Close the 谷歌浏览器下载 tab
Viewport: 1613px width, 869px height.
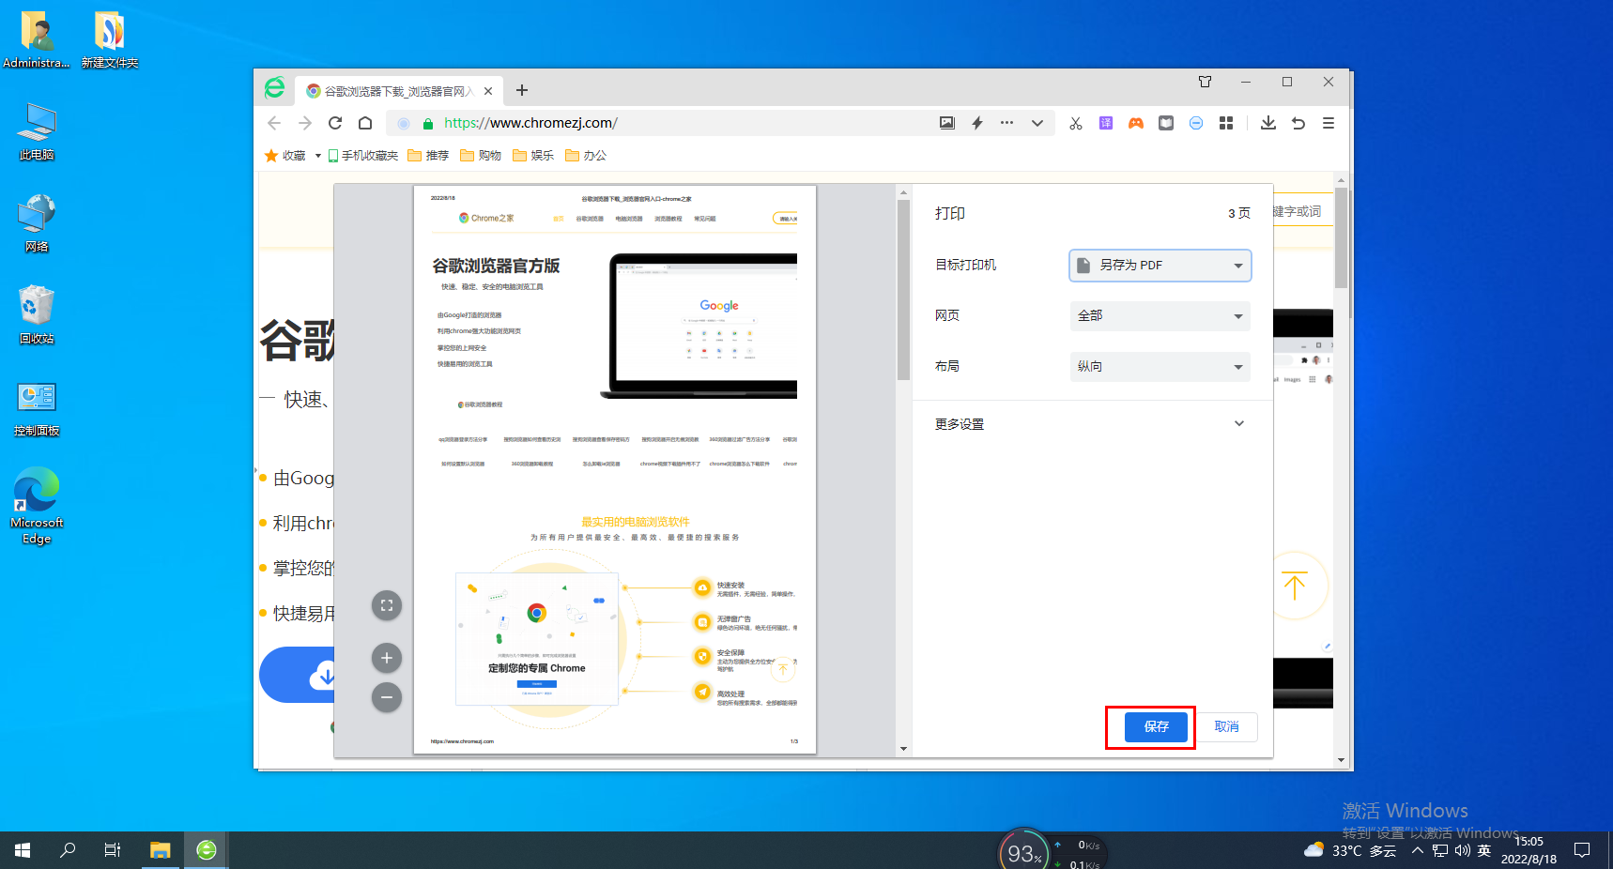pos(488,91)
